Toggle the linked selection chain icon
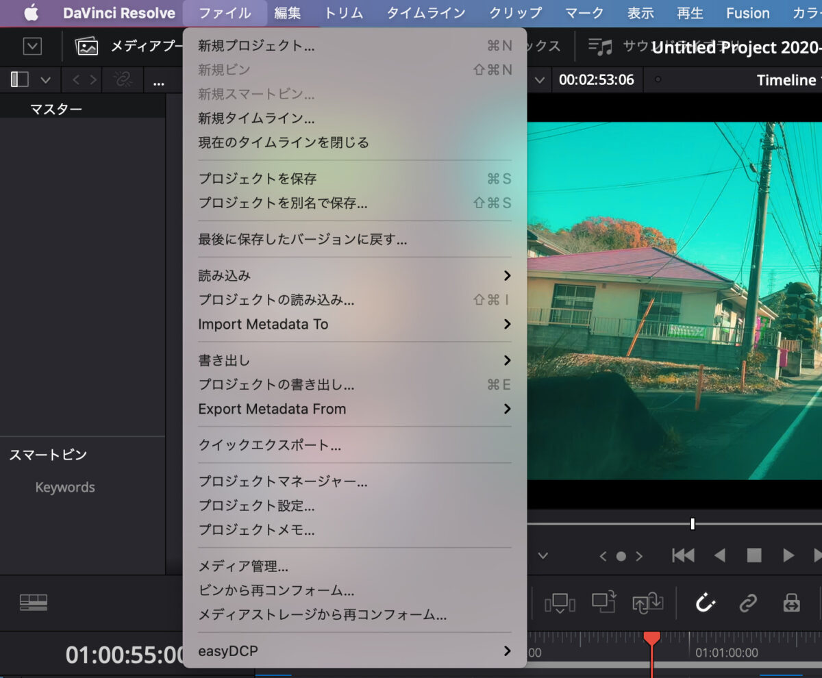 [x=748, y=603]
